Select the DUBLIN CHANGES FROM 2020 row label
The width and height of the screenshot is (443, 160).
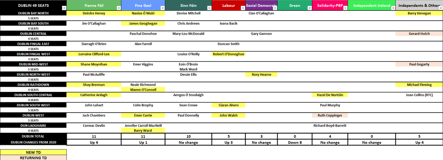33,142
